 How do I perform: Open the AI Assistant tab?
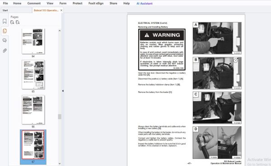pyautogui.click(x=145, y=4)
